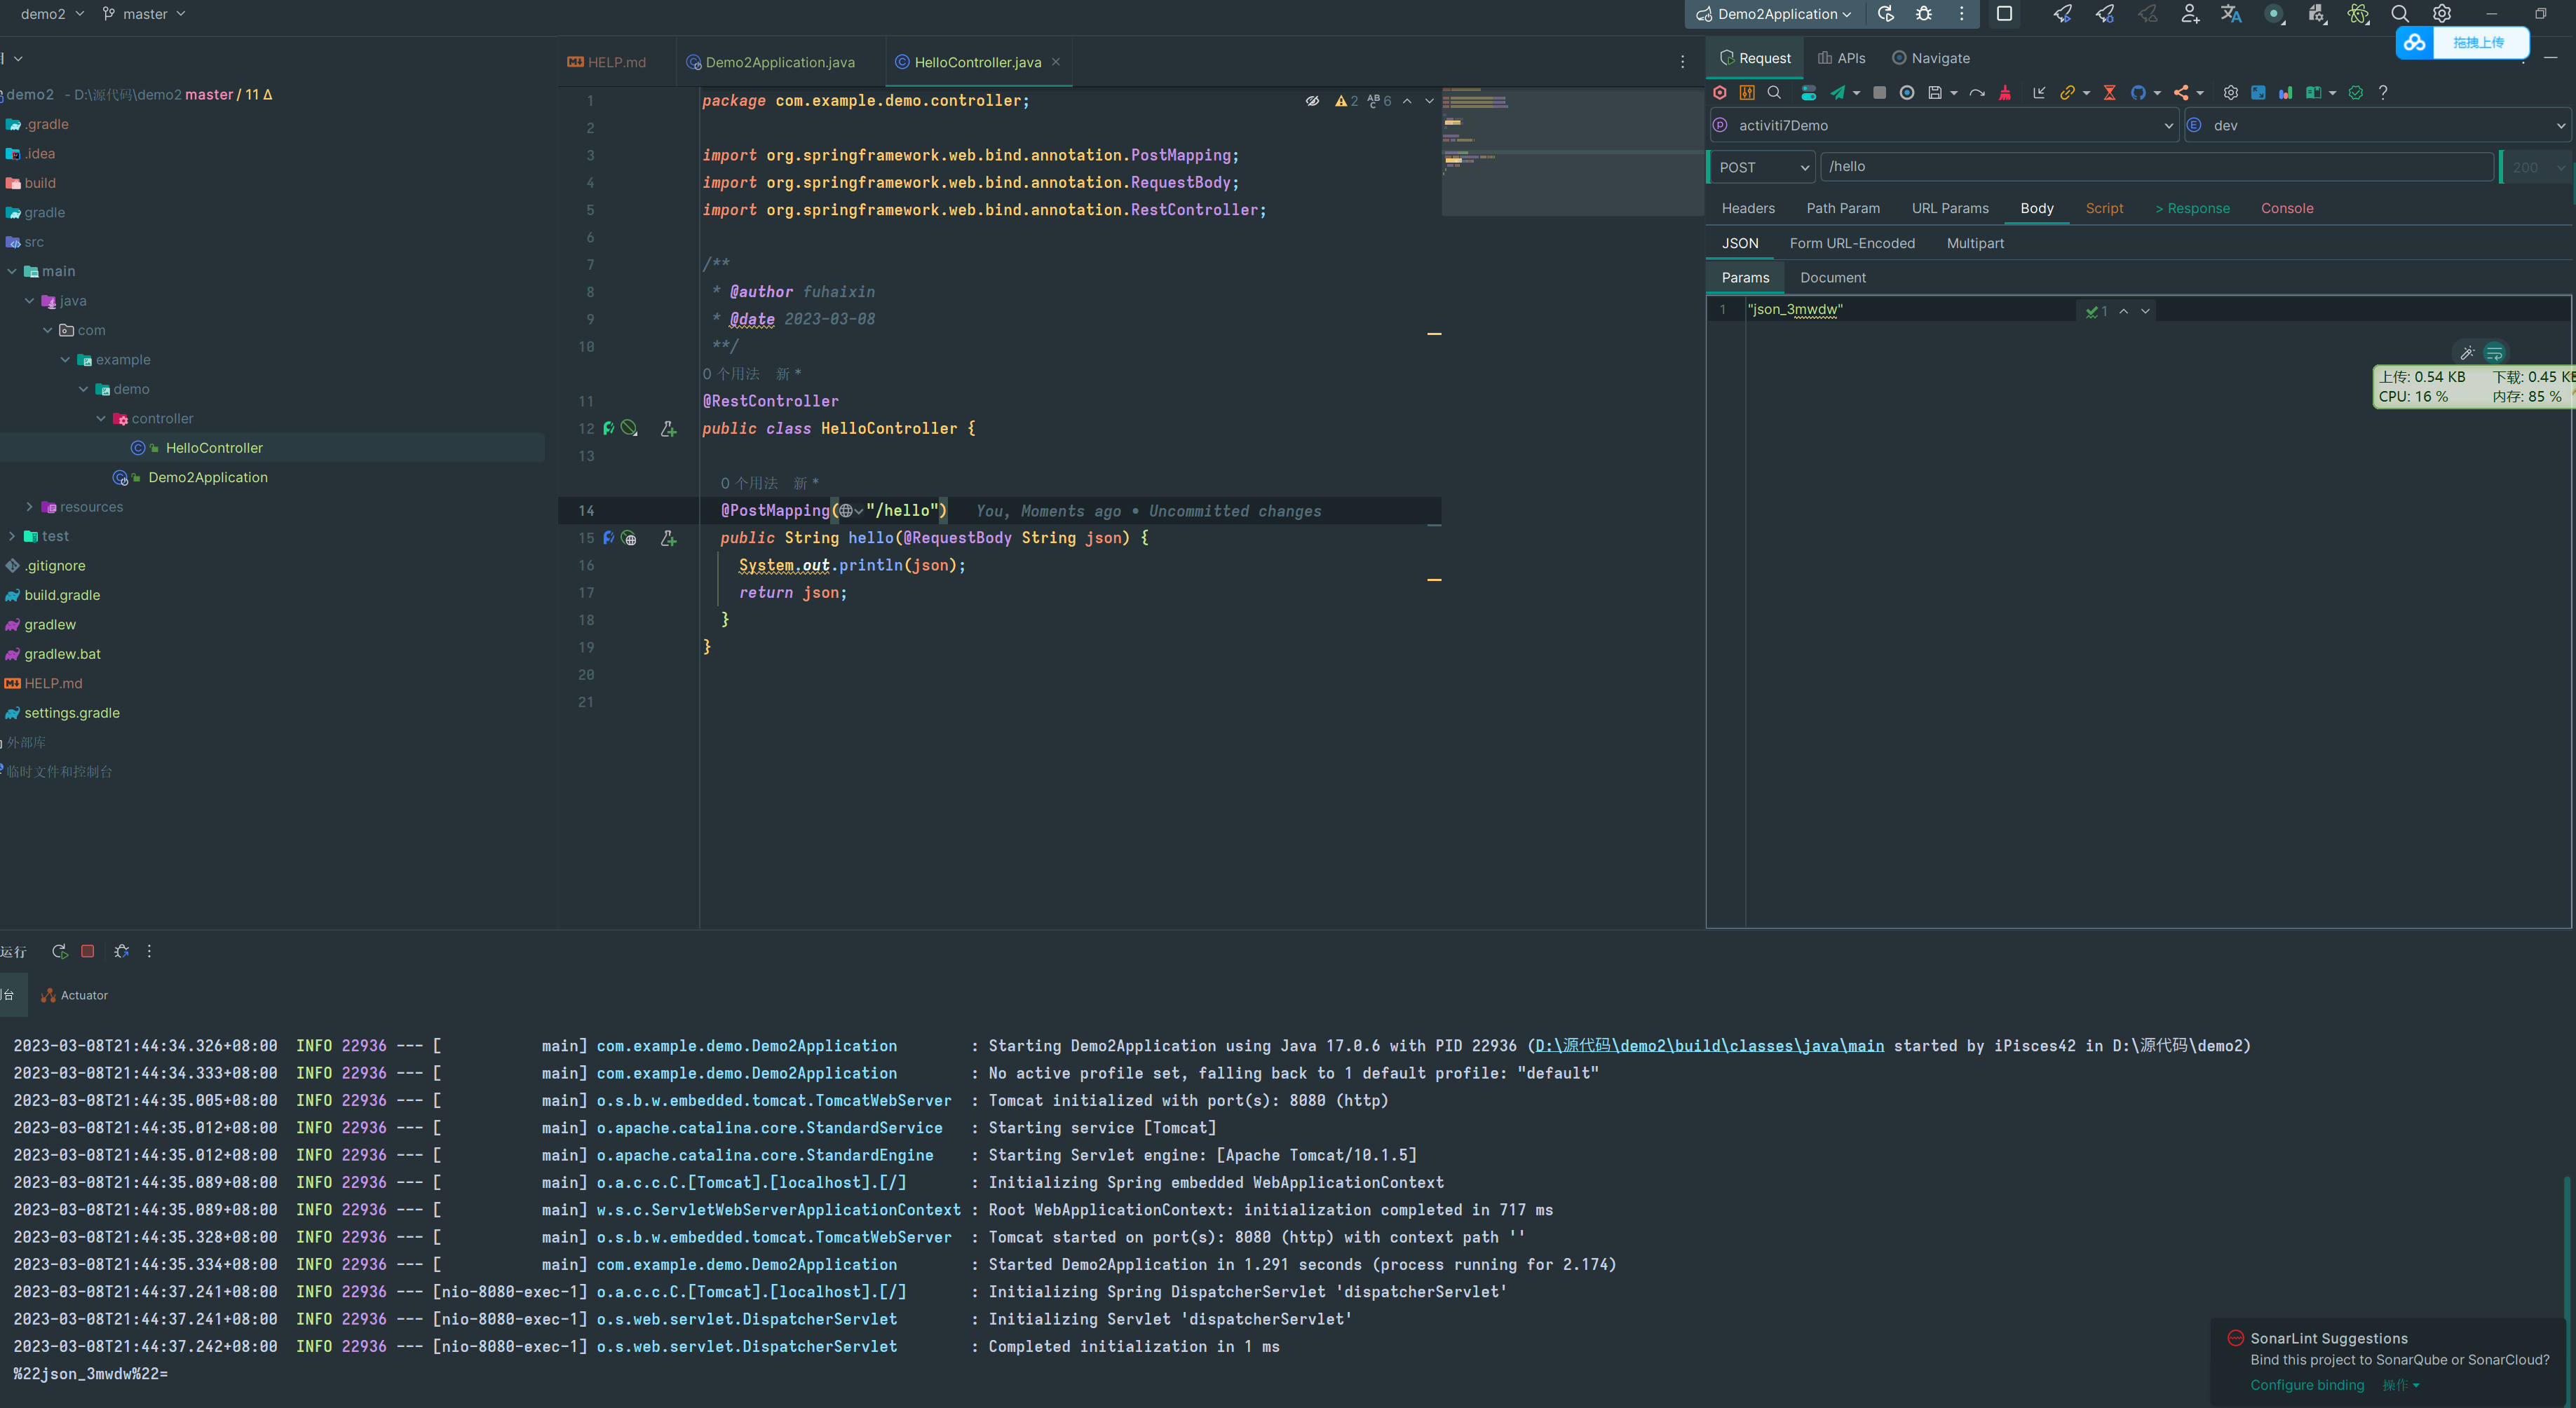Toggle soft-wrap icon in JSON body editor
Image resolution: width=2576 pixels, height=1408 pixels.
pyautogui.click(x=2494, y=353)
